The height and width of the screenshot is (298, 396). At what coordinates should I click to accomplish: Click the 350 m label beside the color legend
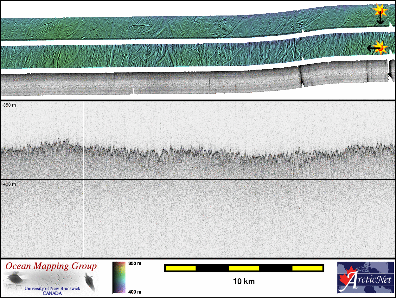point(135,264)
